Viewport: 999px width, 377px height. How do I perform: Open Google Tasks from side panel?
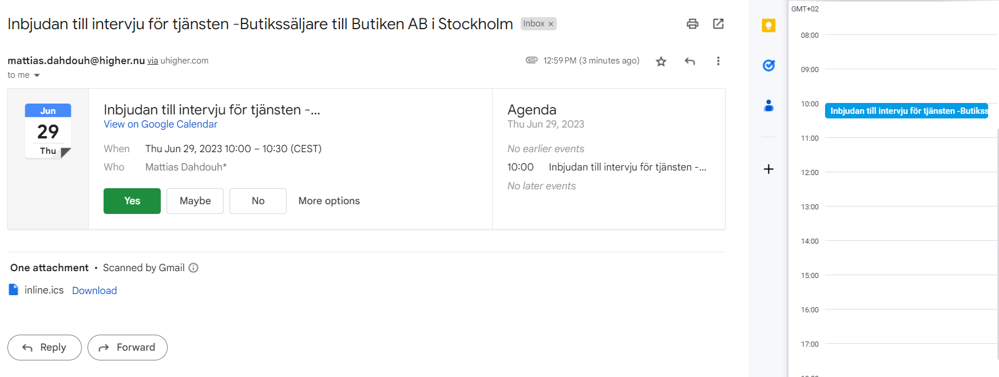click(x=768, y=65)
